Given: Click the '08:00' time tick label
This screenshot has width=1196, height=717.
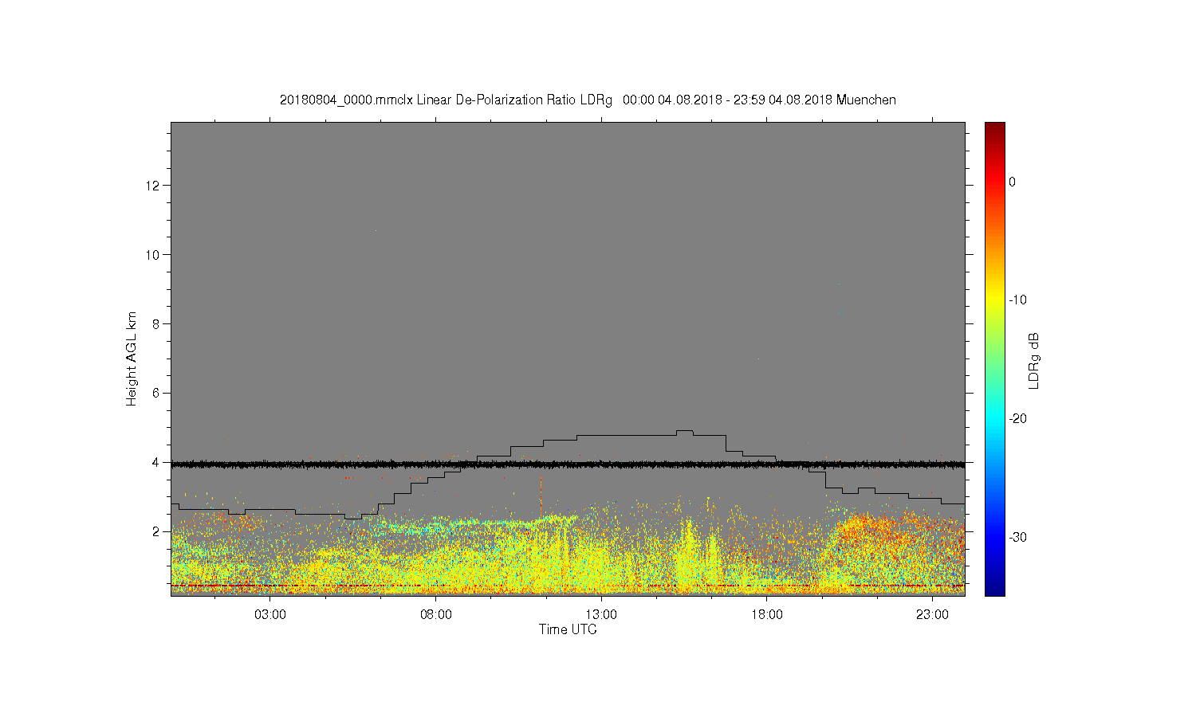Looking at the screenshot, I should (436, 615).
